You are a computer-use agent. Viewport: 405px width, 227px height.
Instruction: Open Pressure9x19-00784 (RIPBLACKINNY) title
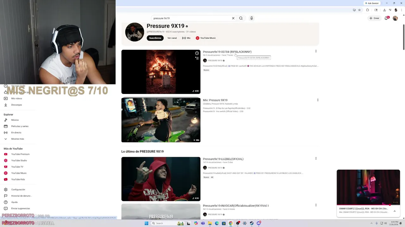(x=227, y=52)
